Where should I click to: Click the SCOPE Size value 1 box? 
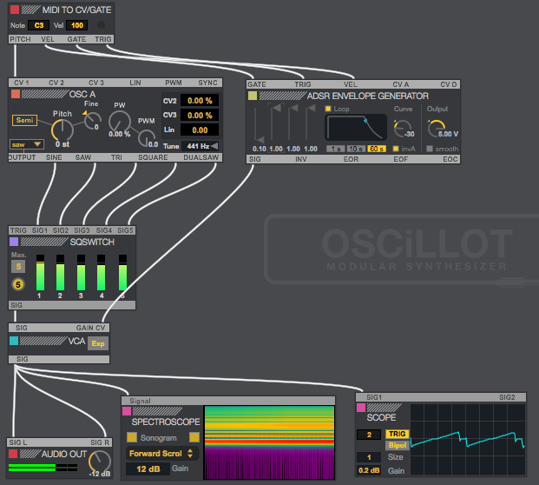[369, 457]
